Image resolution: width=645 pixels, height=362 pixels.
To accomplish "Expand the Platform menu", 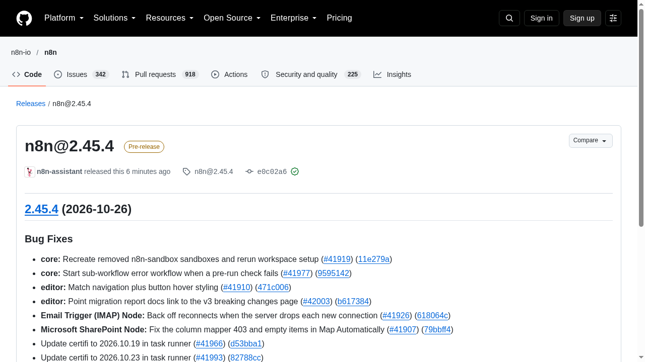I will [x=64, y=18].
